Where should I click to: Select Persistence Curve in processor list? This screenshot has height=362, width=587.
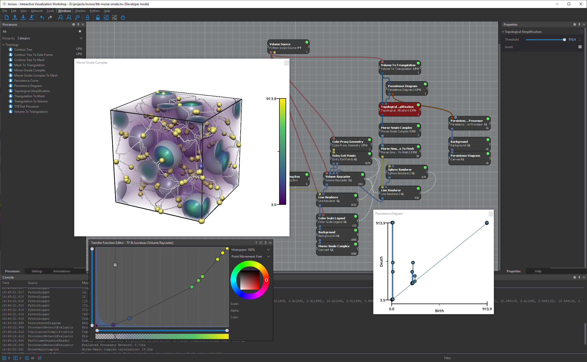tap(26, 81)
